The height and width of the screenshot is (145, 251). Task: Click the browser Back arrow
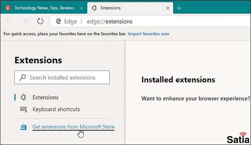pos(8,21)
